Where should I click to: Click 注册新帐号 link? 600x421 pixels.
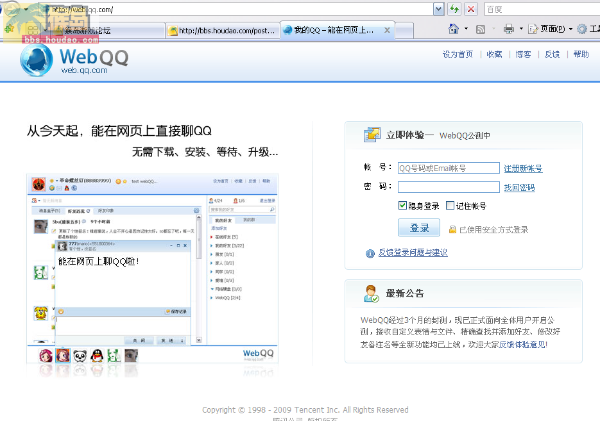[x=523, y=169]
